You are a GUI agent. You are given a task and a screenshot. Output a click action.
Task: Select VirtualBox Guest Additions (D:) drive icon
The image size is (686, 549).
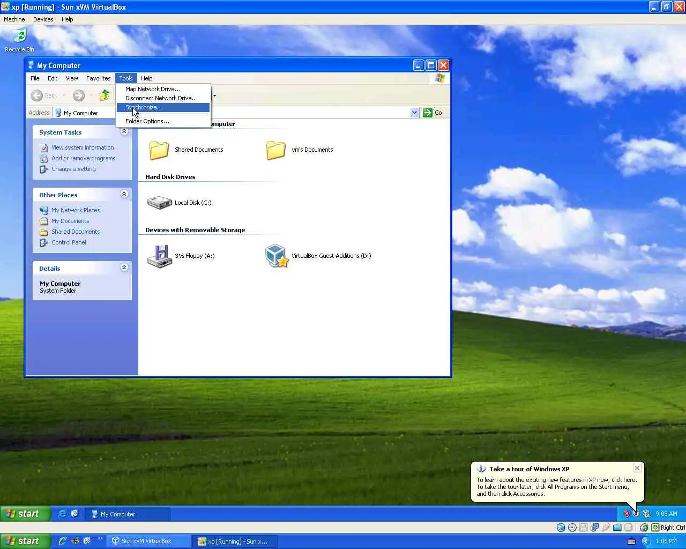(x=277, y=256)
